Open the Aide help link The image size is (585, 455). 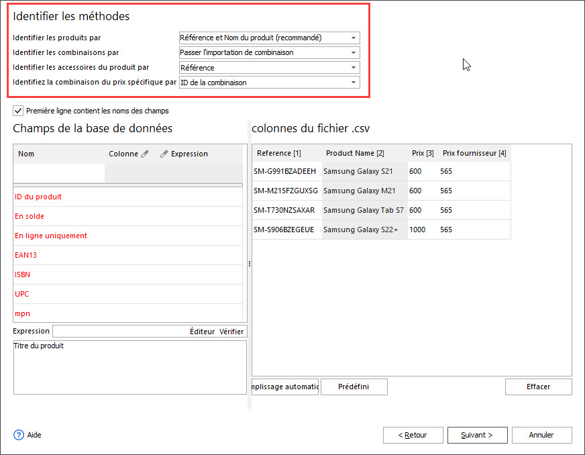click(34, 435)
